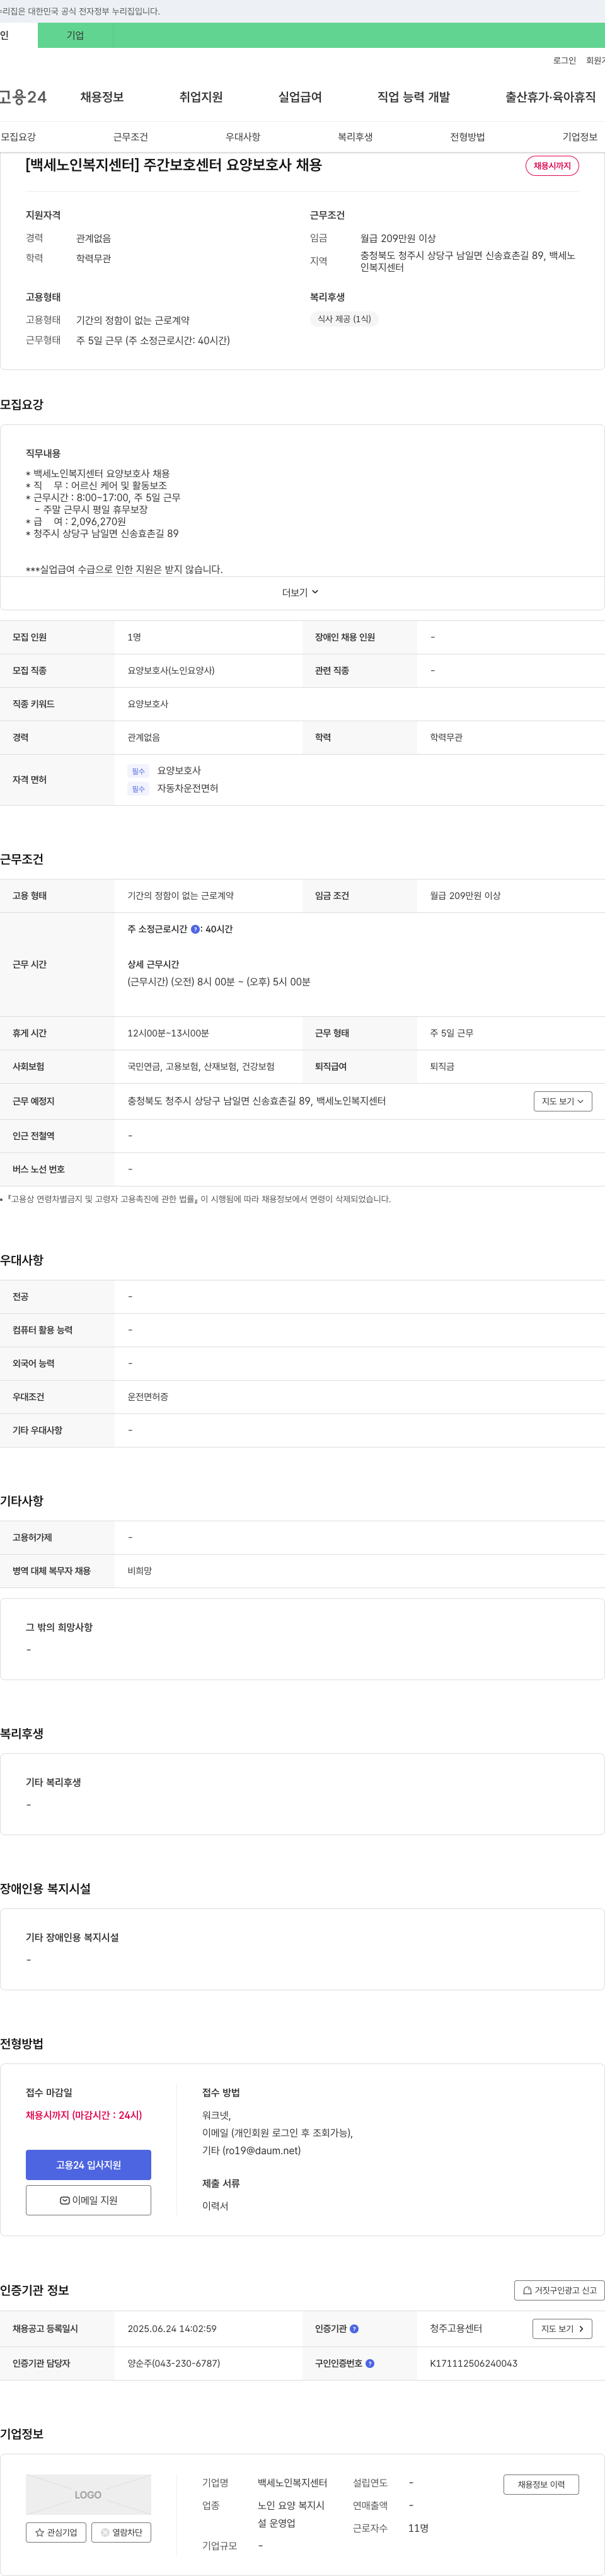
Task: Jump to the 근무조건 section tab
Action: coord(130,137)
